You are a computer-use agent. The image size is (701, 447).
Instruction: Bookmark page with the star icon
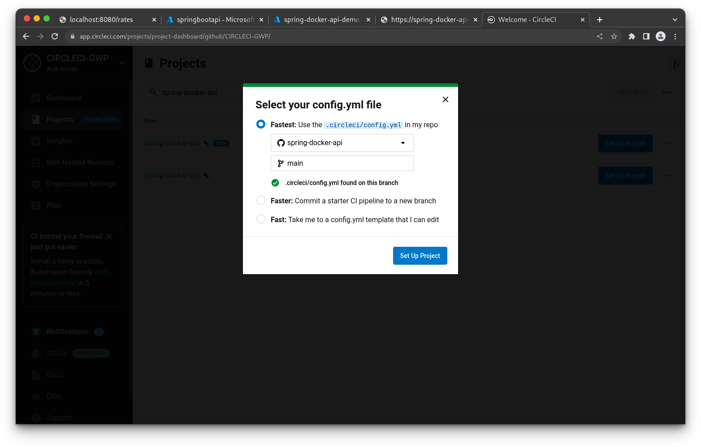click(x=614, y=36)
